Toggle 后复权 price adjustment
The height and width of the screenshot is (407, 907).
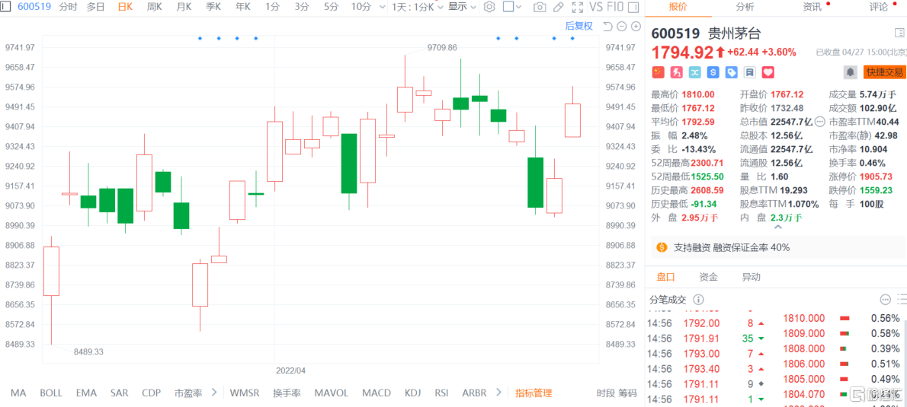[x=579, y=25]
